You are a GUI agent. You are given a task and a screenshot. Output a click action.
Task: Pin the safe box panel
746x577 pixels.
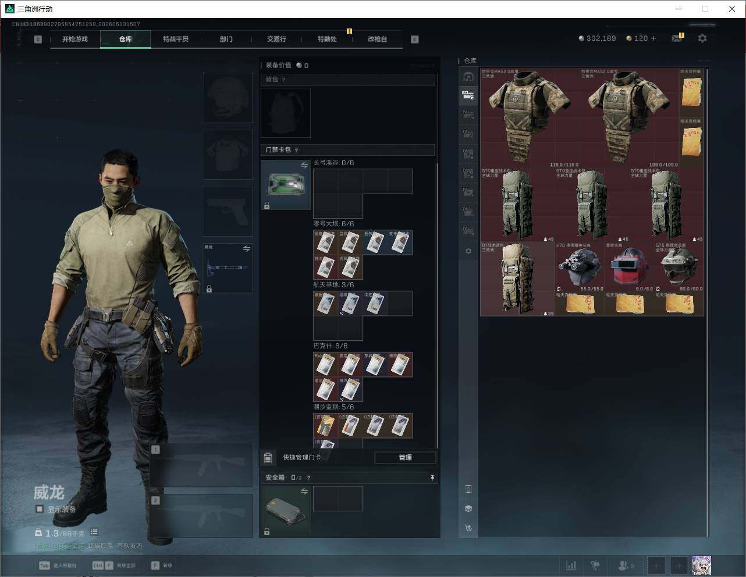(x=432, y=478)
